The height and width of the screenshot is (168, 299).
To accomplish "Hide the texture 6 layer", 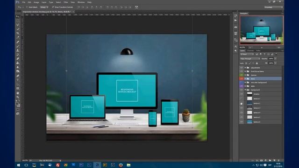I will [242, 122].
